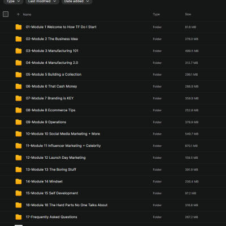The image size is (226, 226).
Task: Click folder icon for 13-Module 13 Boring Stuff
Action: click(x=19, y=169)
